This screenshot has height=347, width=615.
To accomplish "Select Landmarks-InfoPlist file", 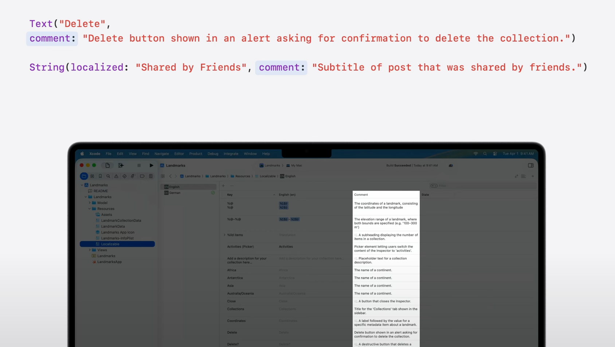I will click(117, 238).
